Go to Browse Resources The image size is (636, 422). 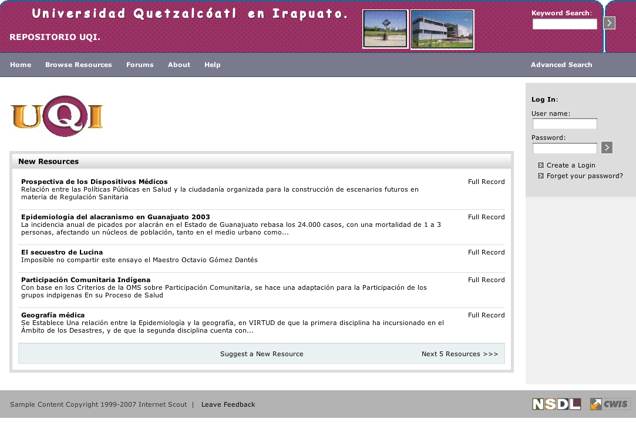tap(79, 65)
